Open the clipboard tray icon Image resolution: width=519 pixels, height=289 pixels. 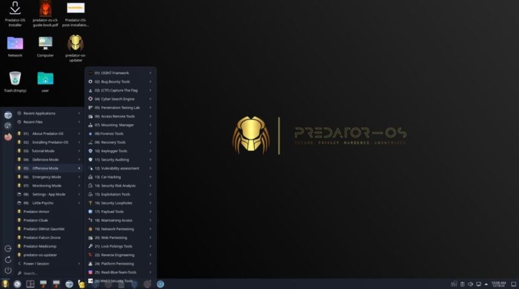(463, 284)
